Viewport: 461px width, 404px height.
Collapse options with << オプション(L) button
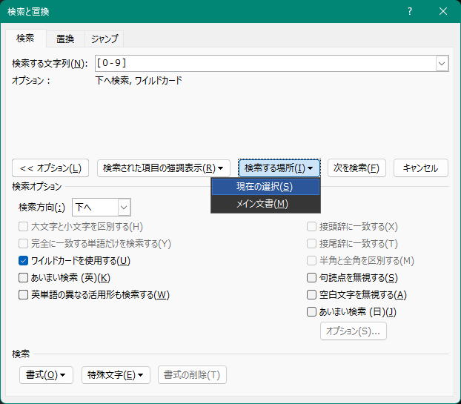click(x=50, y=168)
